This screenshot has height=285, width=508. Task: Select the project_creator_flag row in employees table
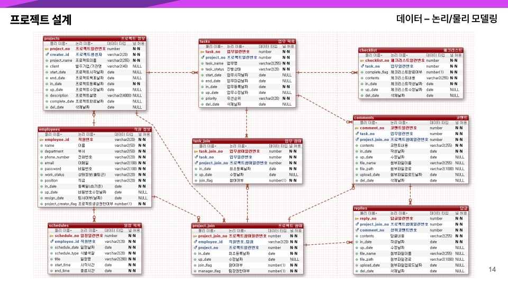(x=95, y=204)
